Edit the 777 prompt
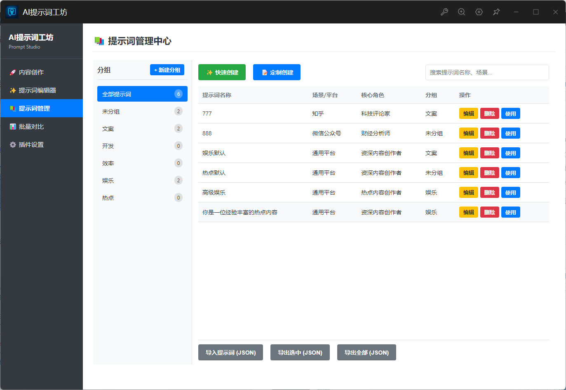 (x=469, y=114)
